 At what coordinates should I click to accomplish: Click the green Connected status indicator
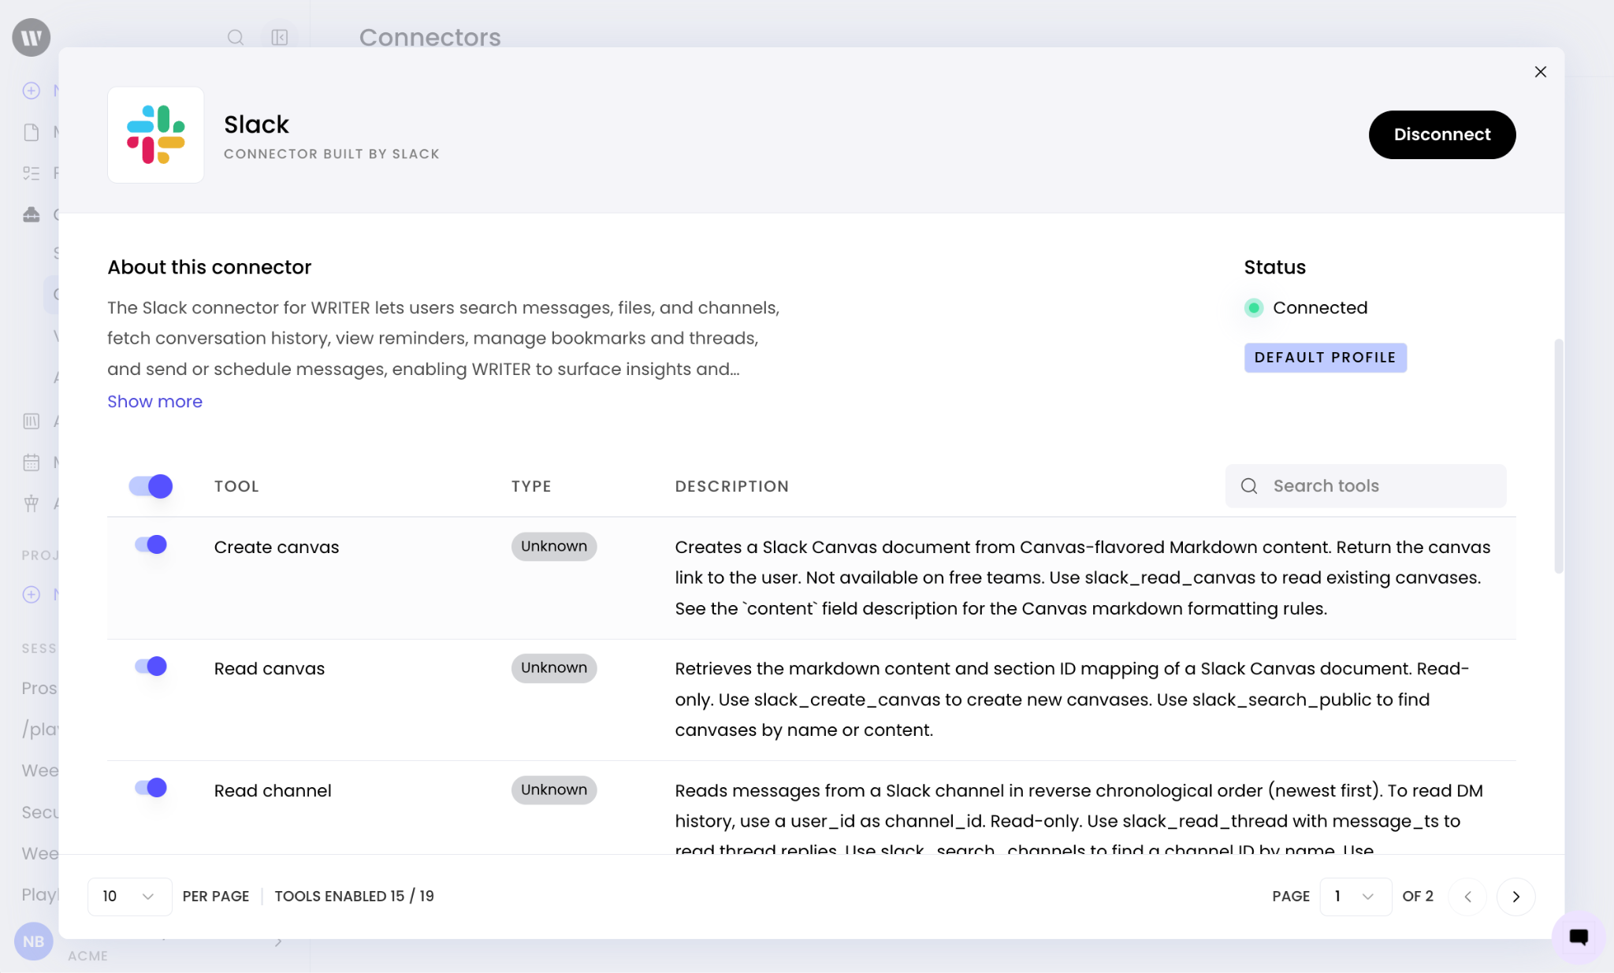point(1253,308)
